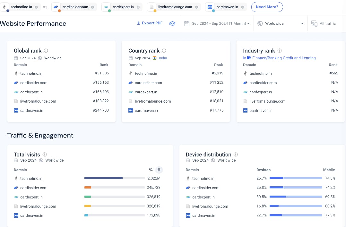Click the category icon beside Finance/Banking
346x227 pixels.
pyautogui.click(x=249, y=58)
